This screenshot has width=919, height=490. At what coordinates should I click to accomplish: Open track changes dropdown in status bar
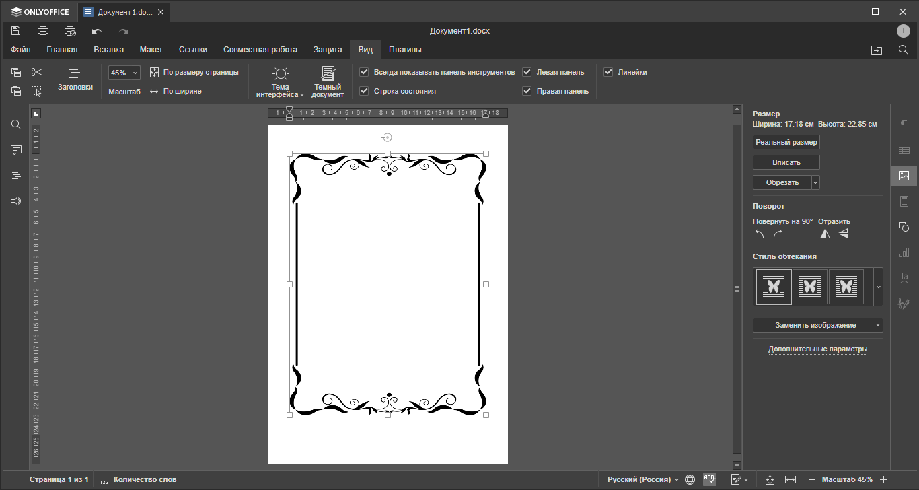tap(739, 479)
